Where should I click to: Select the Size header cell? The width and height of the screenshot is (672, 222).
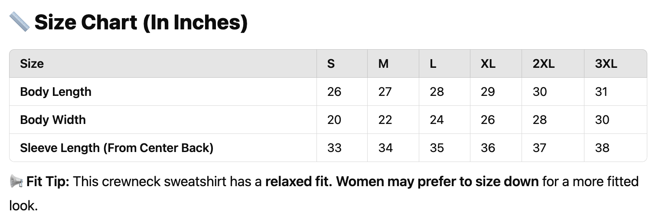[x=32, y=64]
